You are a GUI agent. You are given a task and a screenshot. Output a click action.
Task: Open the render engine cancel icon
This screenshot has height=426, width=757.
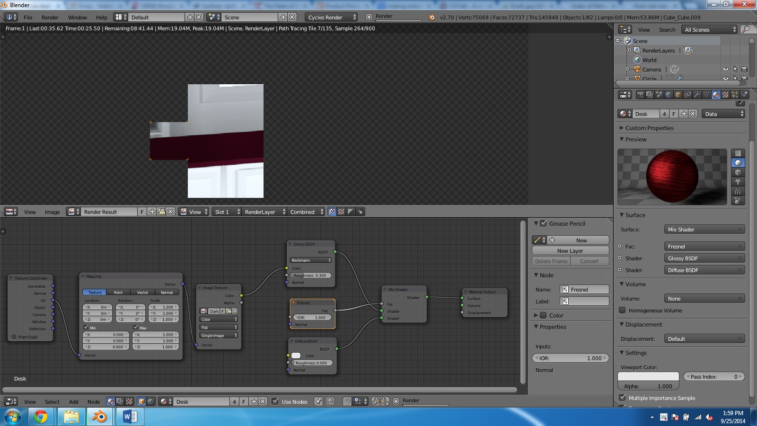[x=369, y=17]
